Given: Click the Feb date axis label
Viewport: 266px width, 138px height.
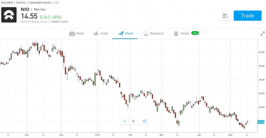Looking at the screenshot, I should pos(130,135).
